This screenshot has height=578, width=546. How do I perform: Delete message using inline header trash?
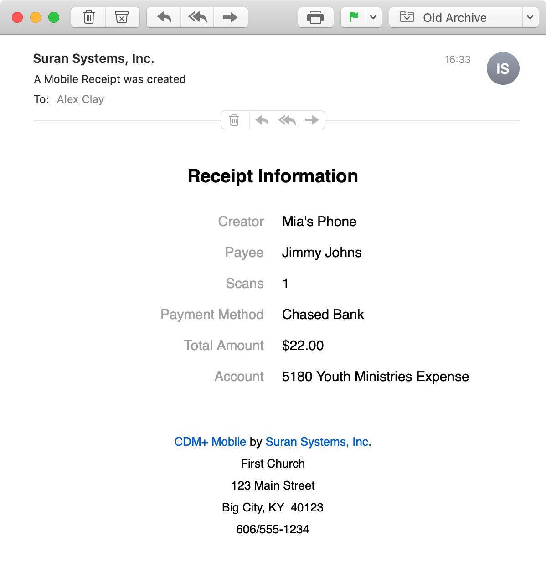(234, 120)
